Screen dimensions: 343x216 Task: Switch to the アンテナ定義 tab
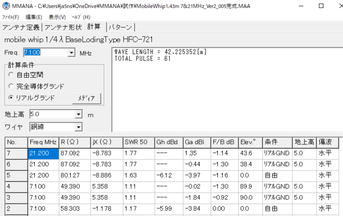click(21, 27)
